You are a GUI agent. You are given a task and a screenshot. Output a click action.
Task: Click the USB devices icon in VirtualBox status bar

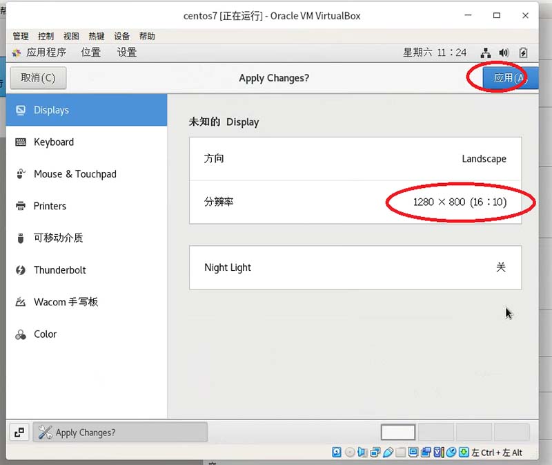click(388, 453)
